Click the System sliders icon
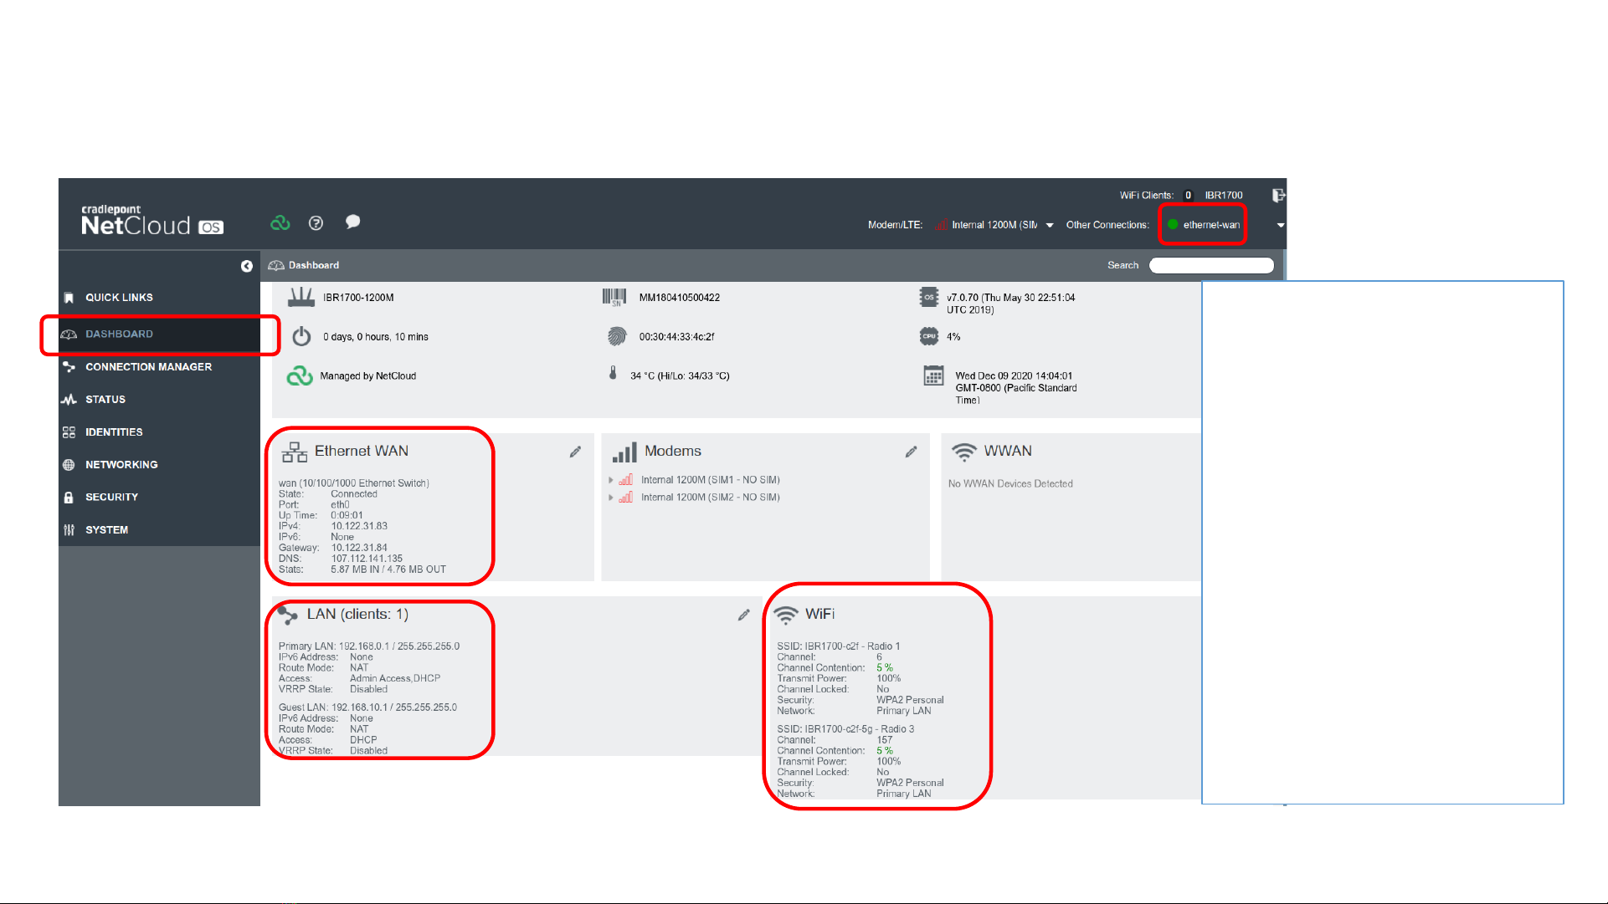The image size is (1608, 904). 69,530
